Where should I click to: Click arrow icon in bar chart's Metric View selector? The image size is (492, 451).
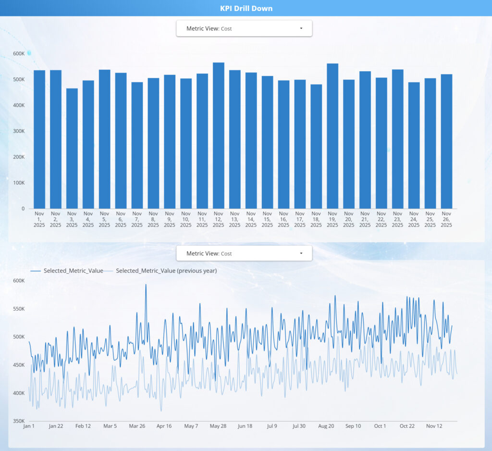click(x=301, y=28)
